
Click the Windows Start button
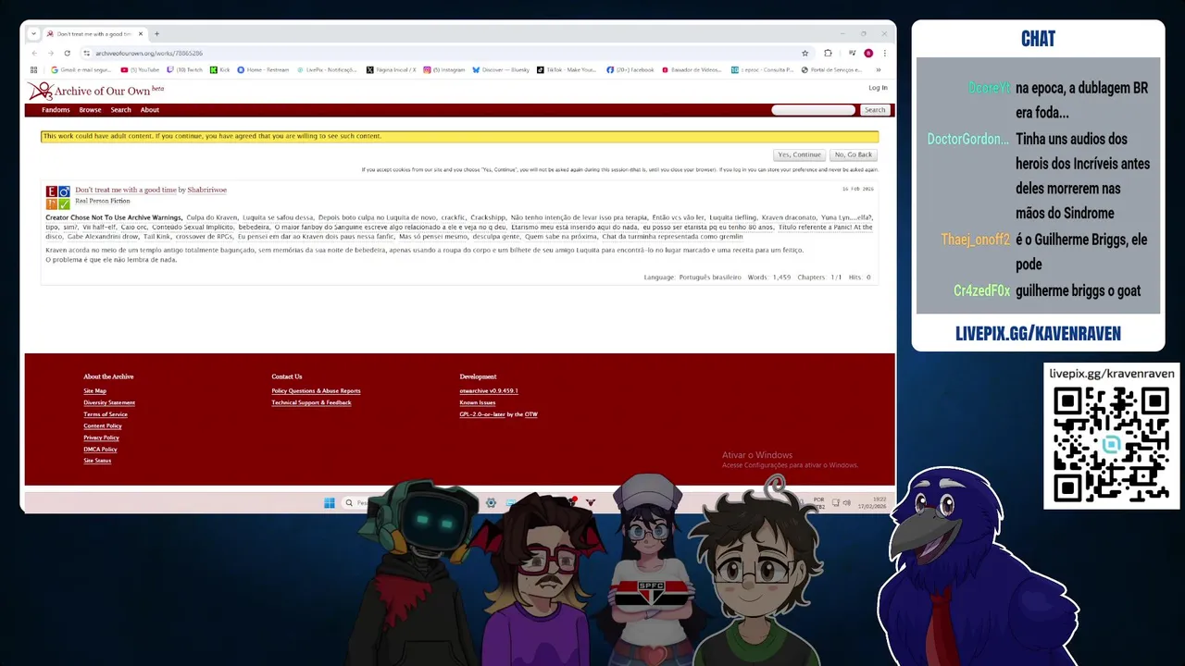pos(329,502)
